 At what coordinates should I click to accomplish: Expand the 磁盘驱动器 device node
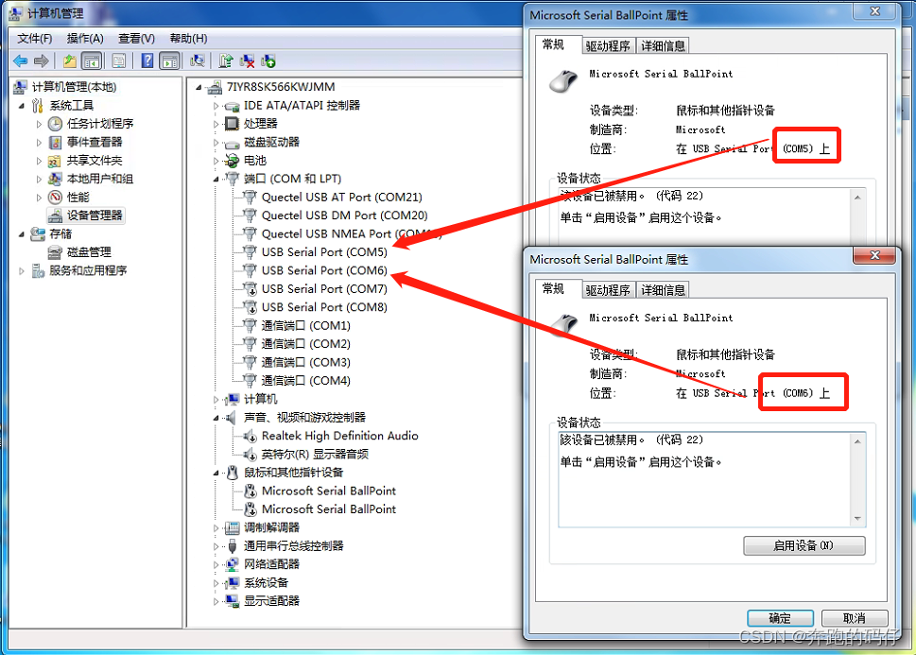[x=216, y=143]
